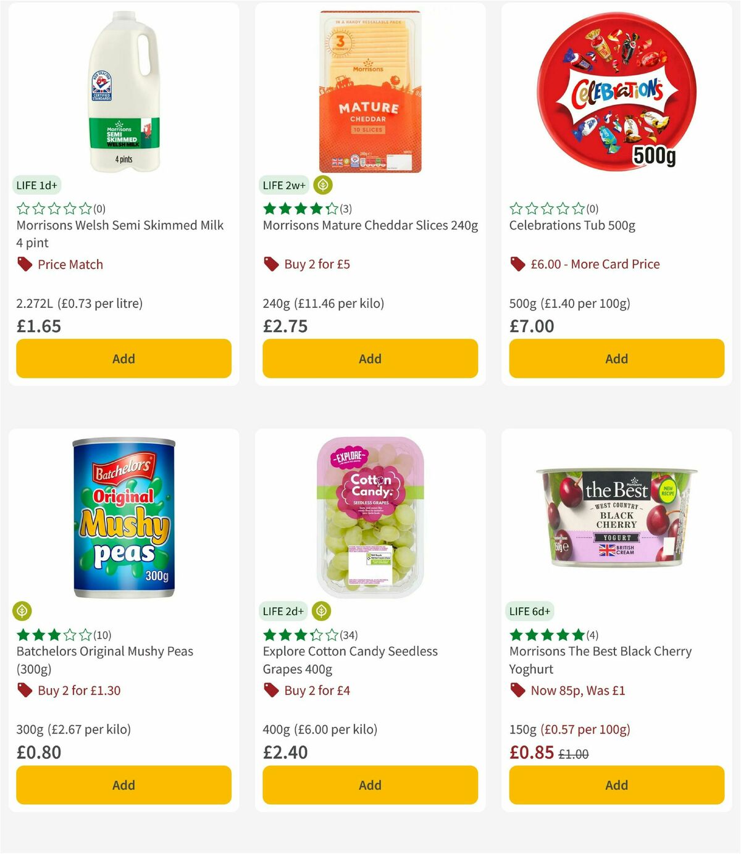The width and height of the screenshot is (741, 854).
Task: Open Morrisons Welsh Semi Skimmed Milk product page
Action: [x=119, y=234]
